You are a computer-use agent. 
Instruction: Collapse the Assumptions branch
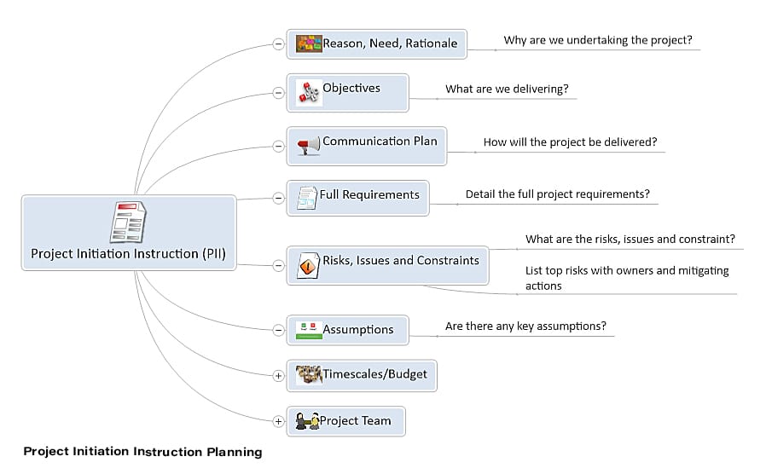coord(278,331)
